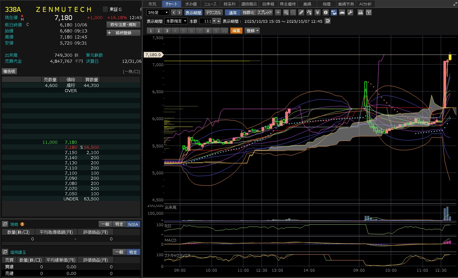Click the reset display period arrow icon
Viewport: 458px width, 278px height.
[x=327, y=21]
